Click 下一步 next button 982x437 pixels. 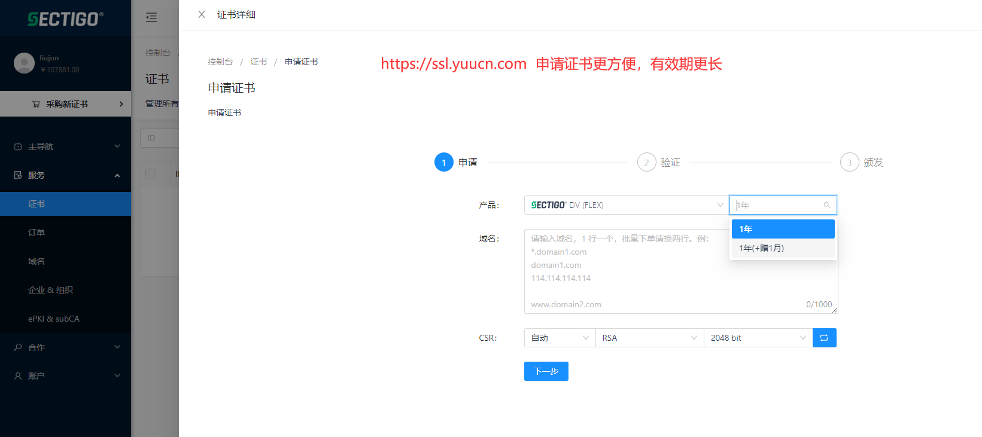tap(546, 371)
